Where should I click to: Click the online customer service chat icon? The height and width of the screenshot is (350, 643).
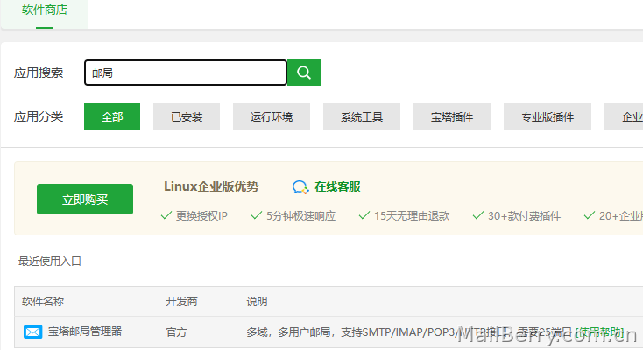click(300, 187)
